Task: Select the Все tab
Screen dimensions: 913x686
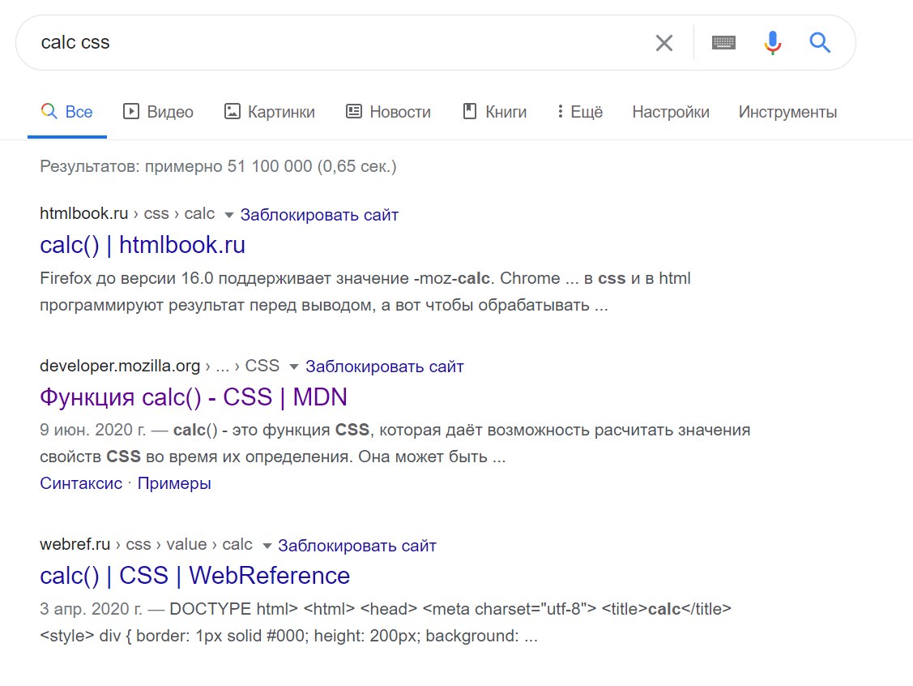Action: click(66, 111)
